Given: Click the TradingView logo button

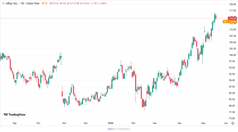Looking at the screenshot, I should point(15,115).
